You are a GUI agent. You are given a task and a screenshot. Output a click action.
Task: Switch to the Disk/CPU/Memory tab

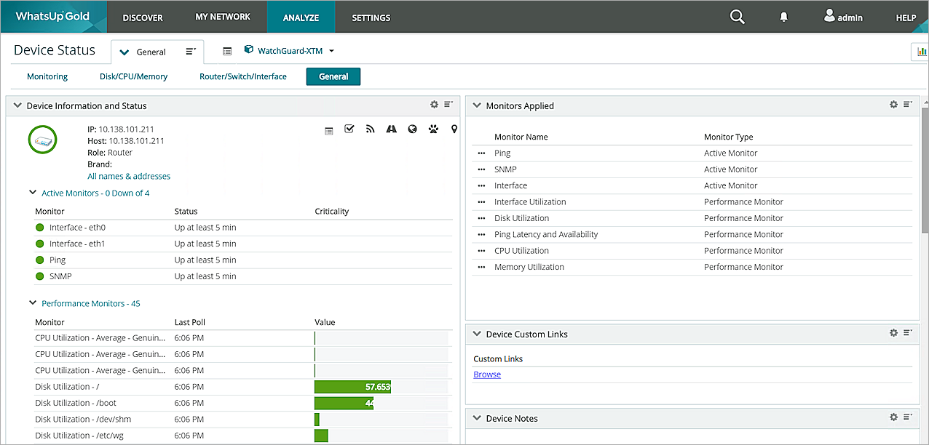133,76
